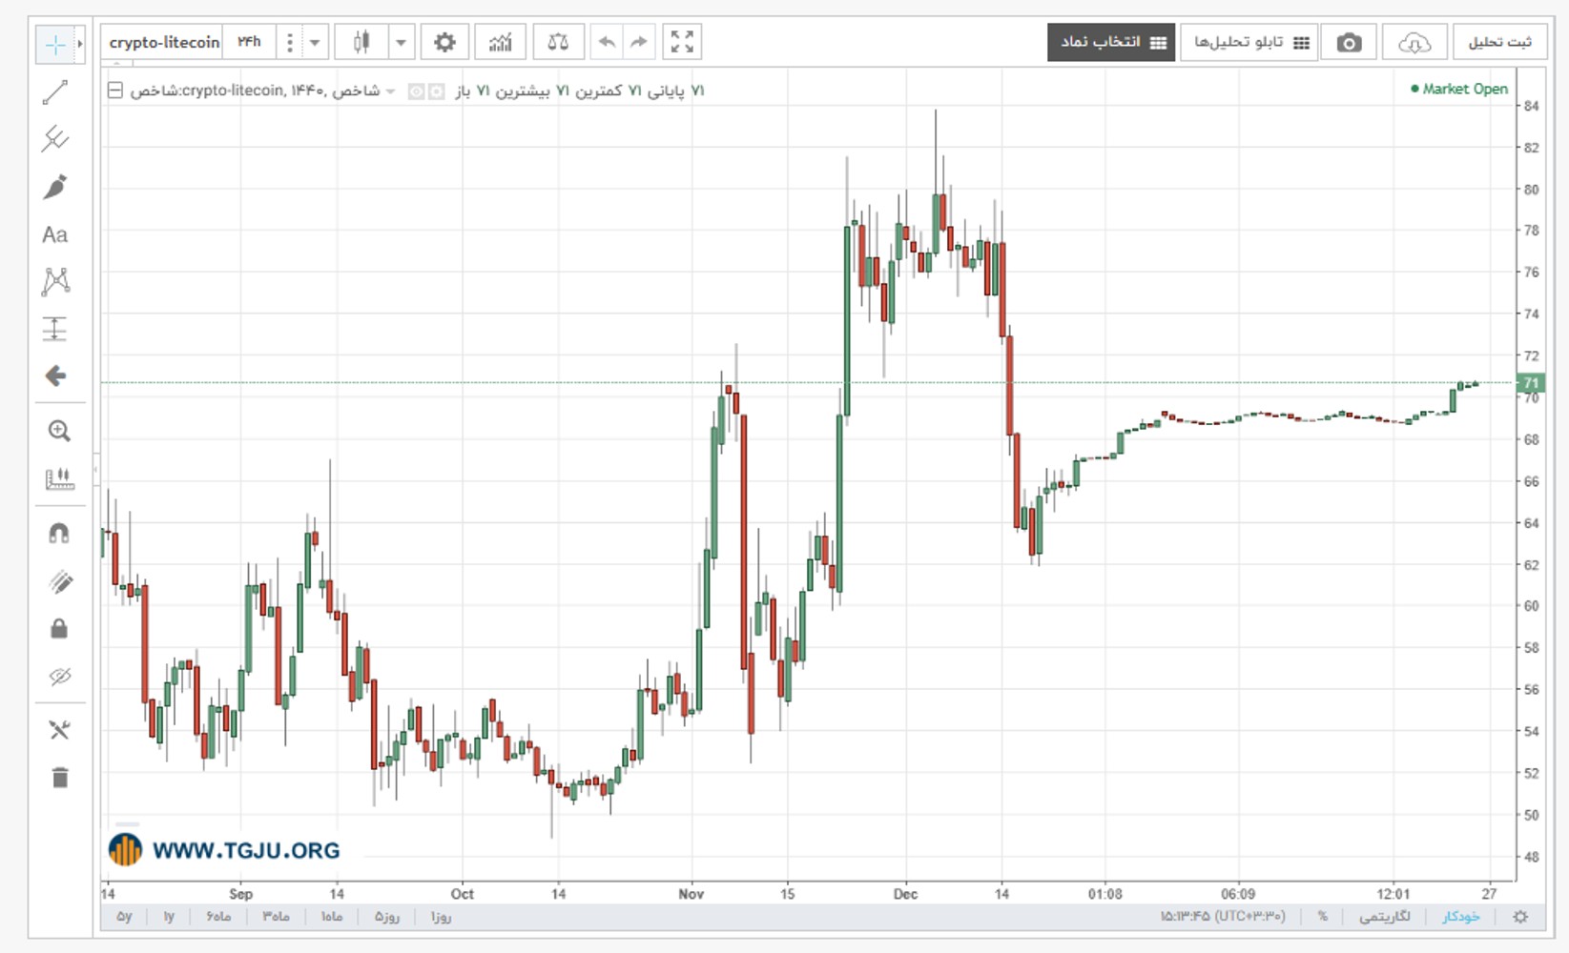The width and height of the screenshot is (1569, 953).
Task: Toggle series visibility eye in legend
Action: [416, 91]
